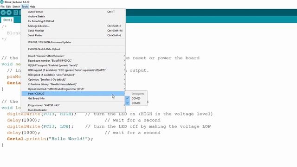Expand the Board "Generic STM32F4 series" submenu
297x167 pixels.
click(x=73, y=56)
